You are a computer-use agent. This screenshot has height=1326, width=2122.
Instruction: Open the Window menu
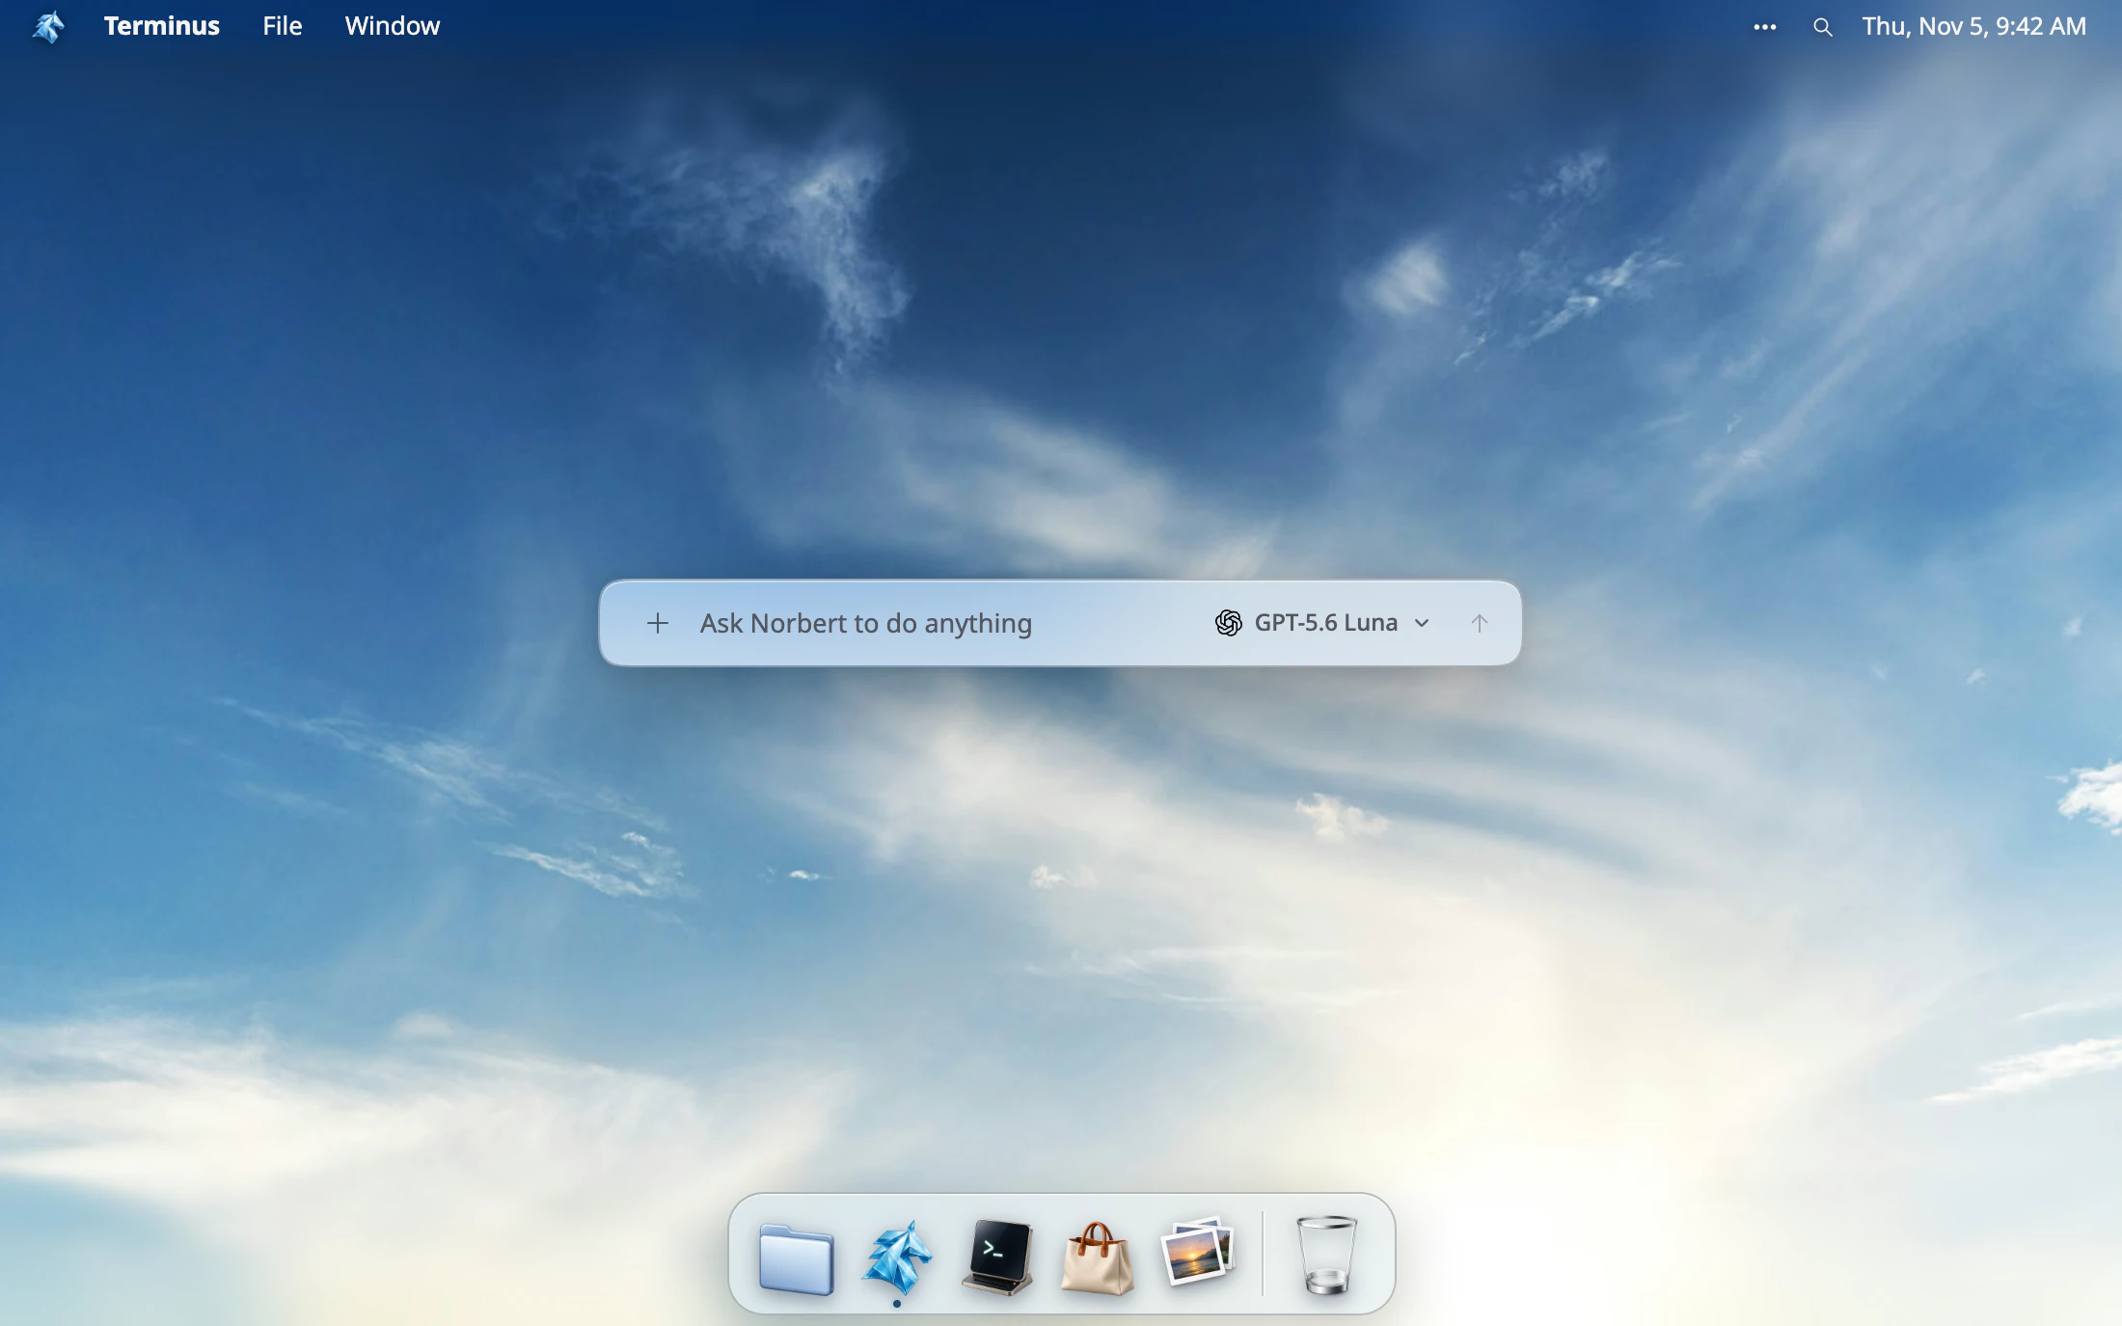pos(393,26)
